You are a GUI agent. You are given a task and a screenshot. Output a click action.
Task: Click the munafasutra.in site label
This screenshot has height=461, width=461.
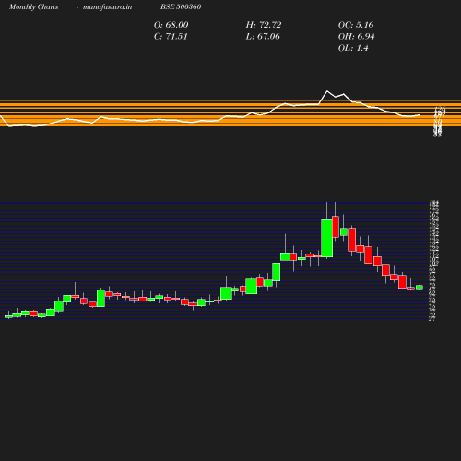point(107,6)
